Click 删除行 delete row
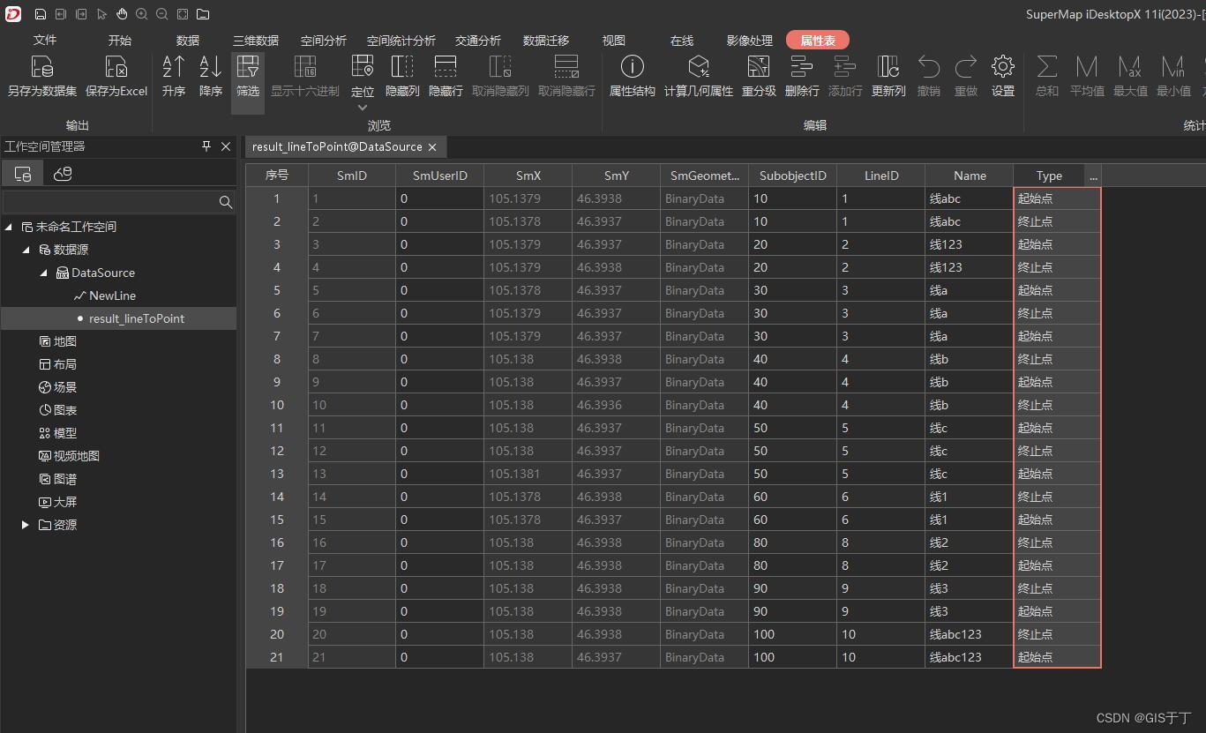 pos(802,76)
